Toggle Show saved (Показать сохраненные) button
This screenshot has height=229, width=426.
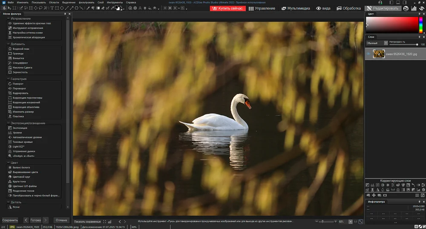(87, 222)
